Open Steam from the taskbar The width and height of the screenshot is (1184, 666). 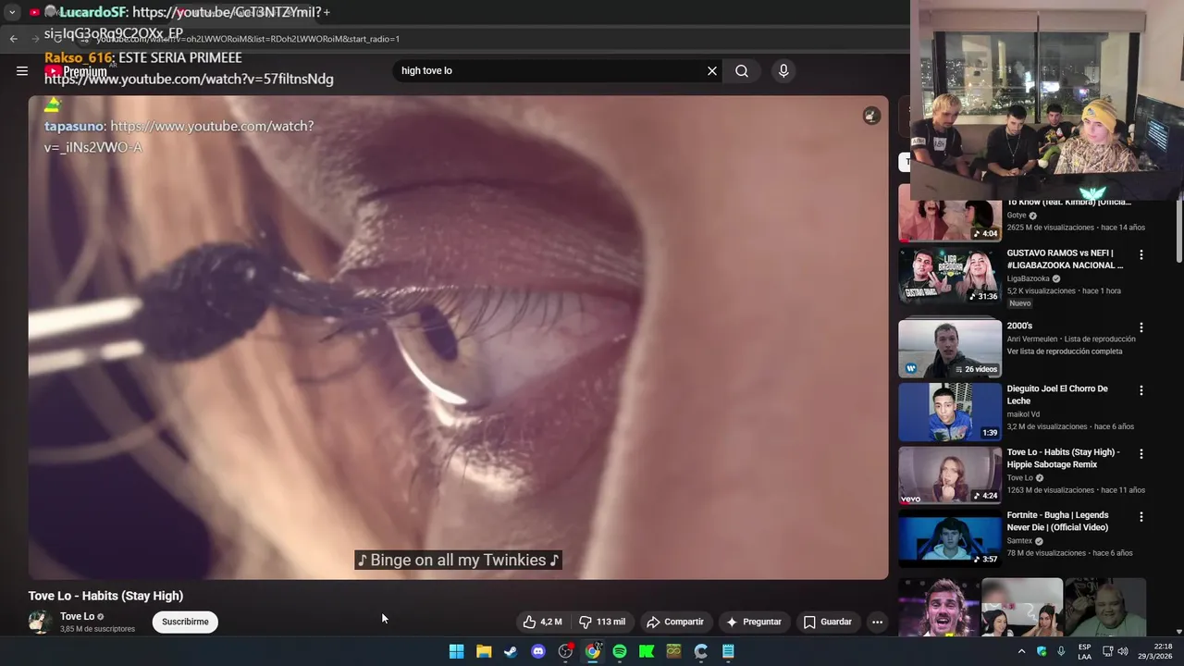[x=511, y=651]
